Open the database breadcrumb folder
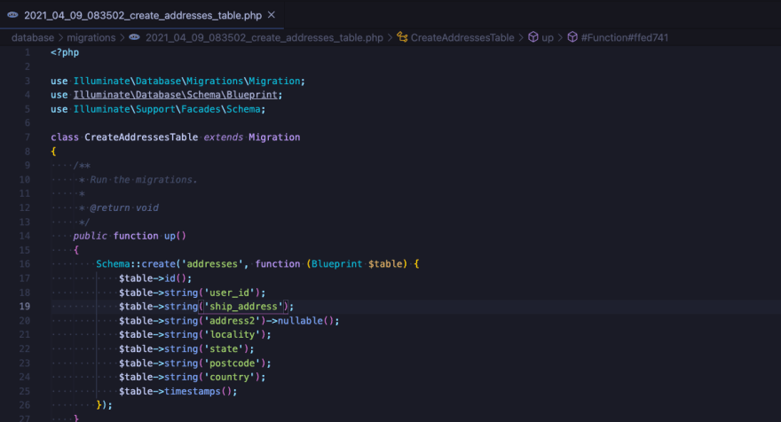Viewport: 781px width, 422px height. coord(34,38)
